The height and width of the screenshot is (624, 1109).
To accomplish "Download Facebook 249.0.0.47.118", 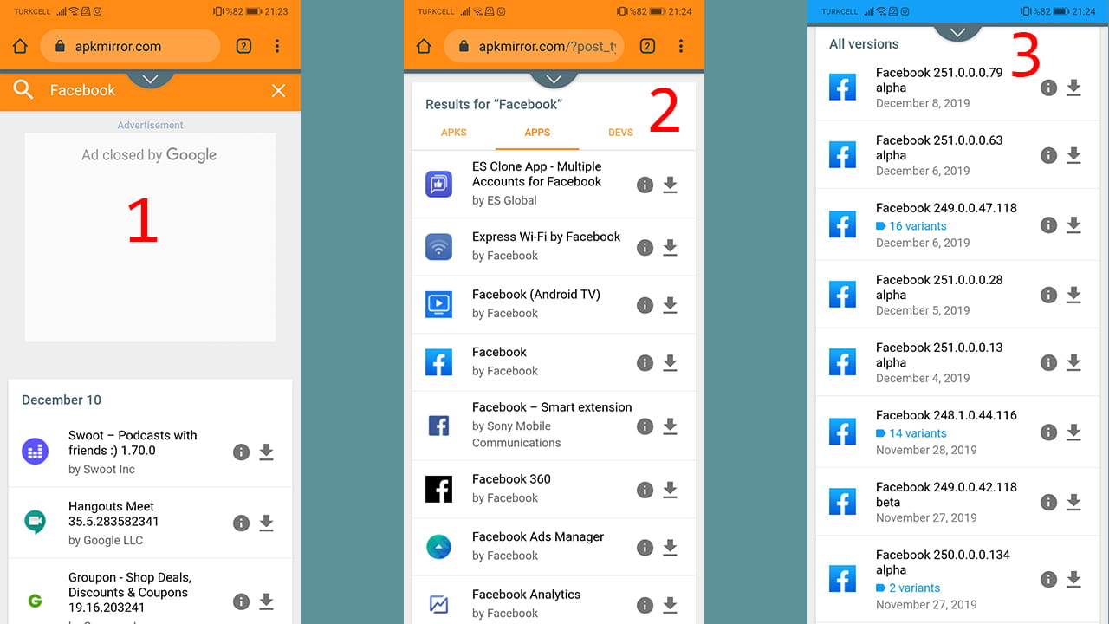I will tap(1073, 224).
